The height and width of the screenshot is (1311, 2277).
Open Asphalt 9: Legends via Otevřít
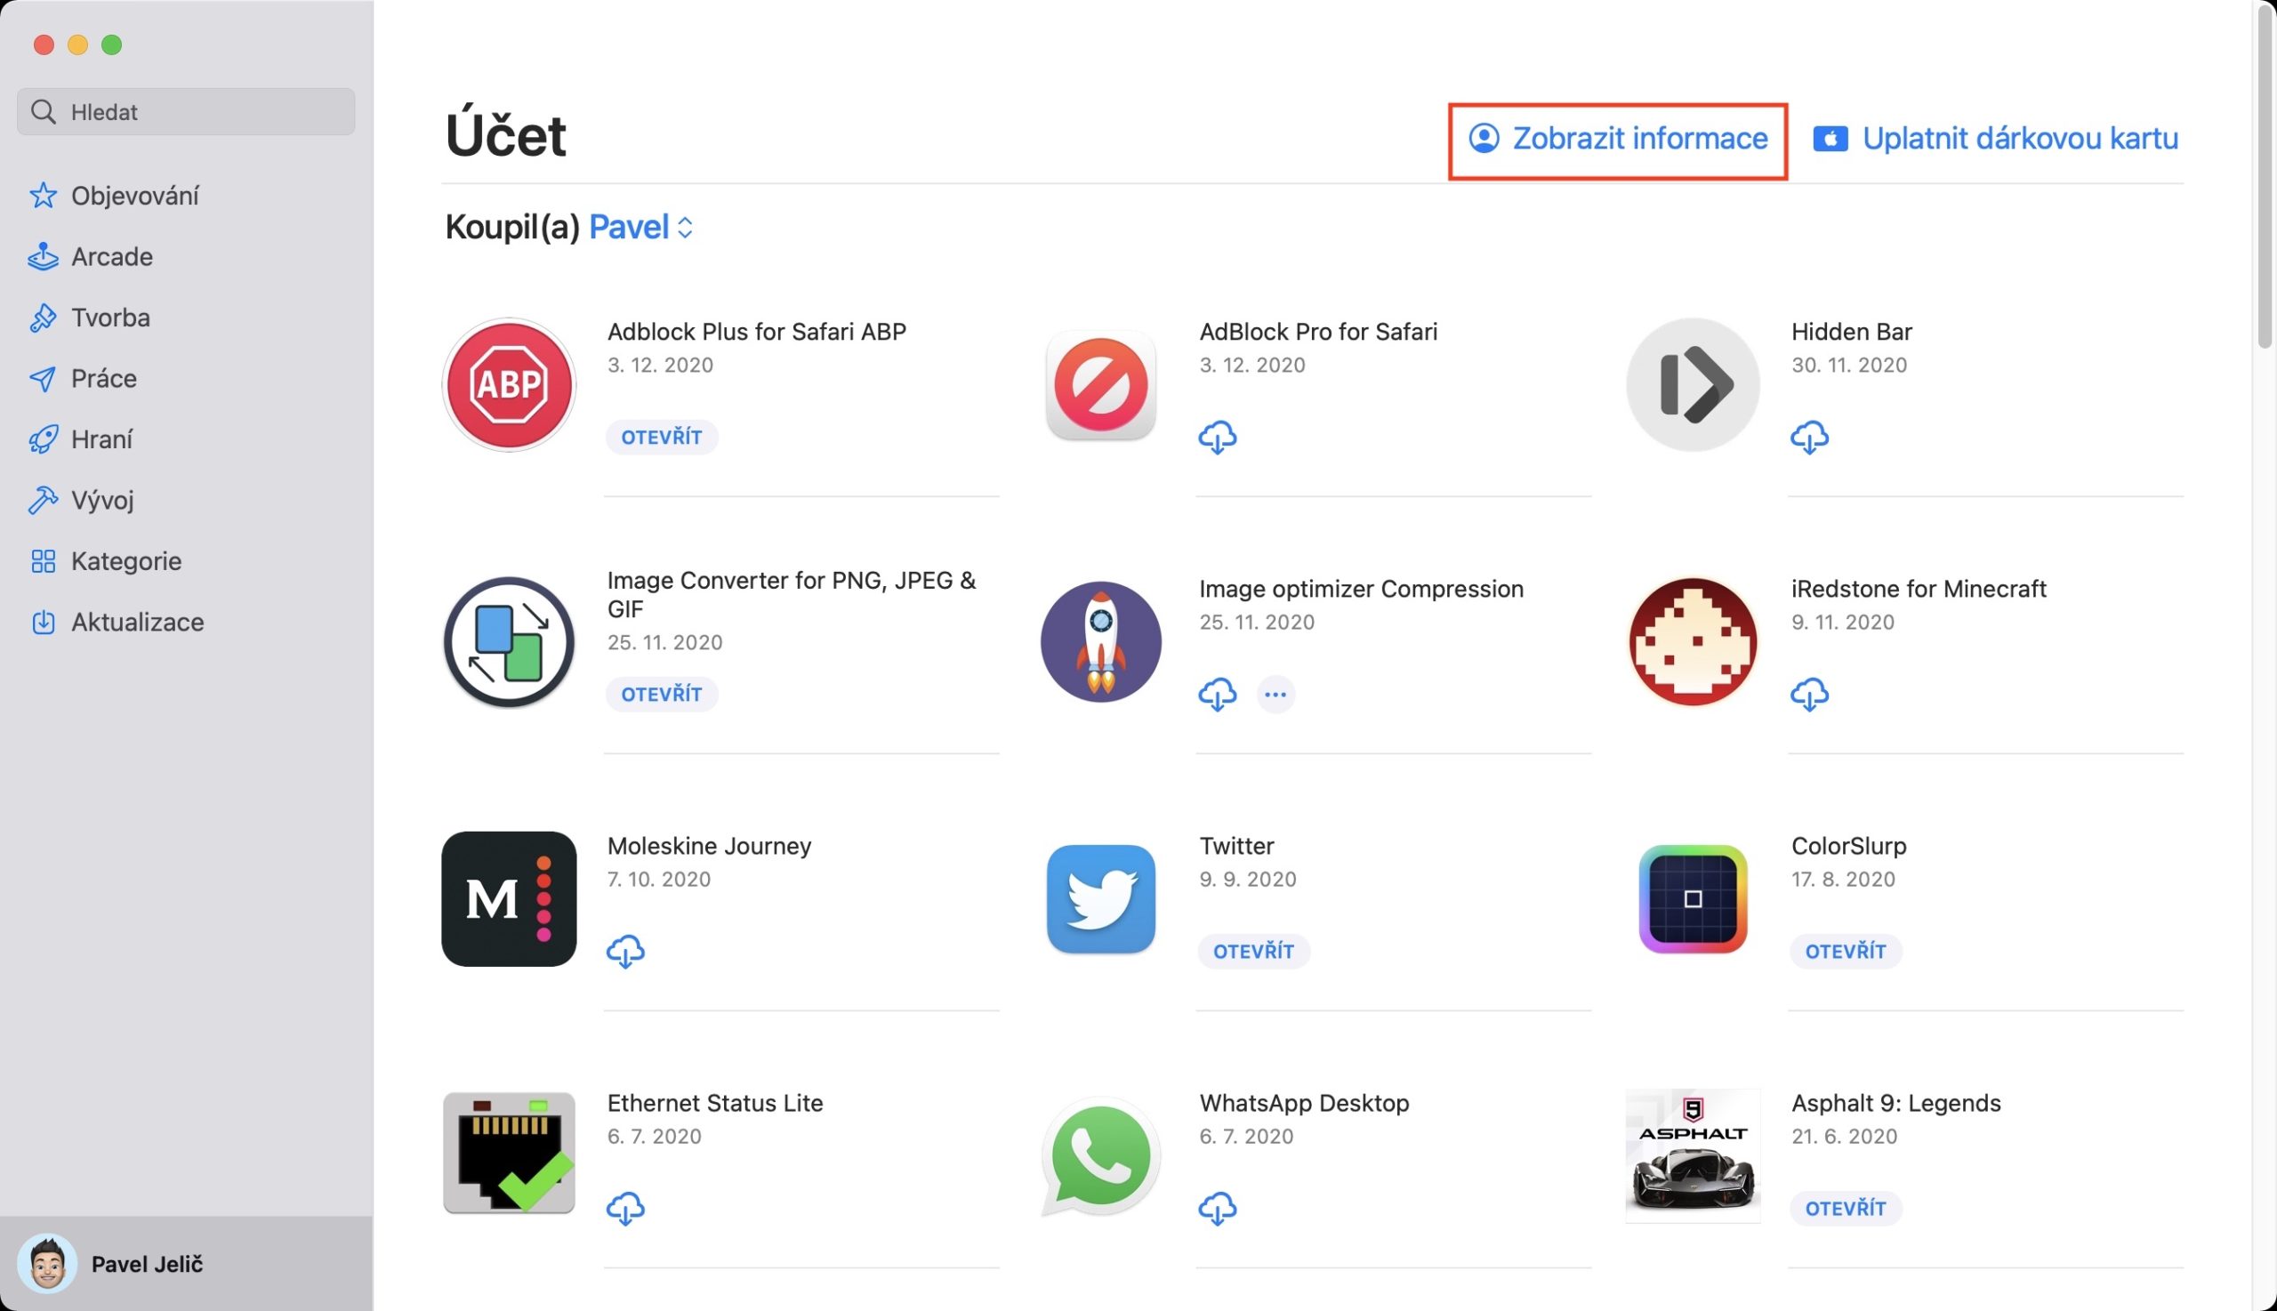(x=1845, y=1209)
